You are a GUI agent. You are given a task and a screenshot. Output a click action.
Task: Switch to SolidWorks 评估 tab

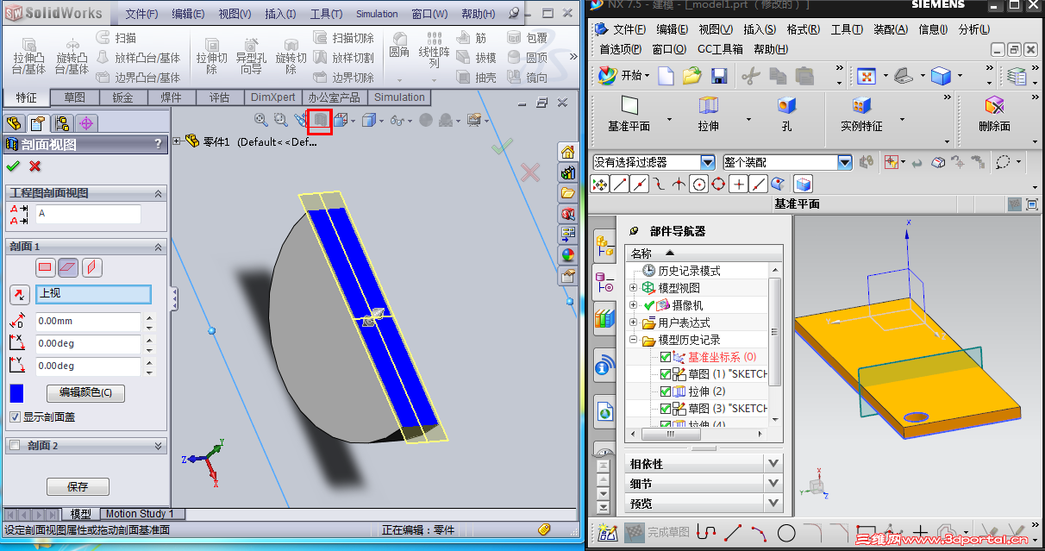click(x=220, y=97)
